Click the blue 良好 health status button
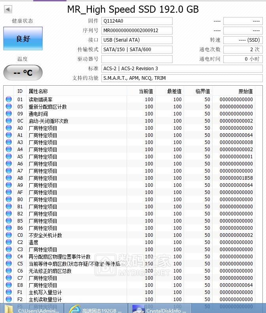 [x=23, y=38]
